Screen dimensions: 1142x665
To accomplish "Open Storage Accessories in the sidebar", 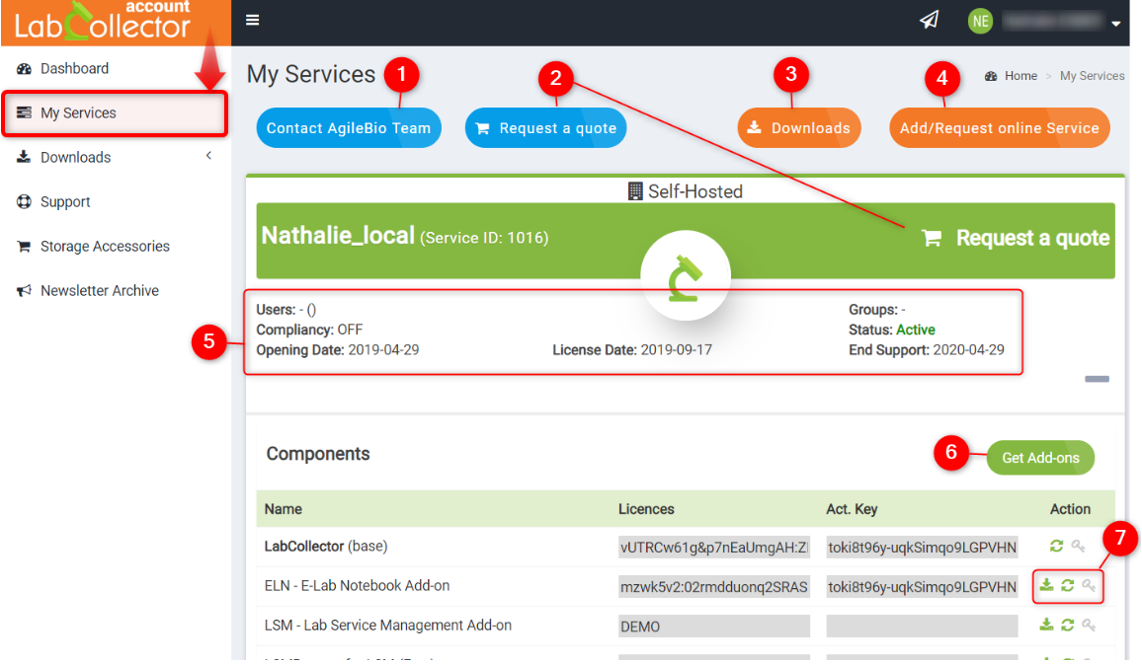I will click(105, 246).
